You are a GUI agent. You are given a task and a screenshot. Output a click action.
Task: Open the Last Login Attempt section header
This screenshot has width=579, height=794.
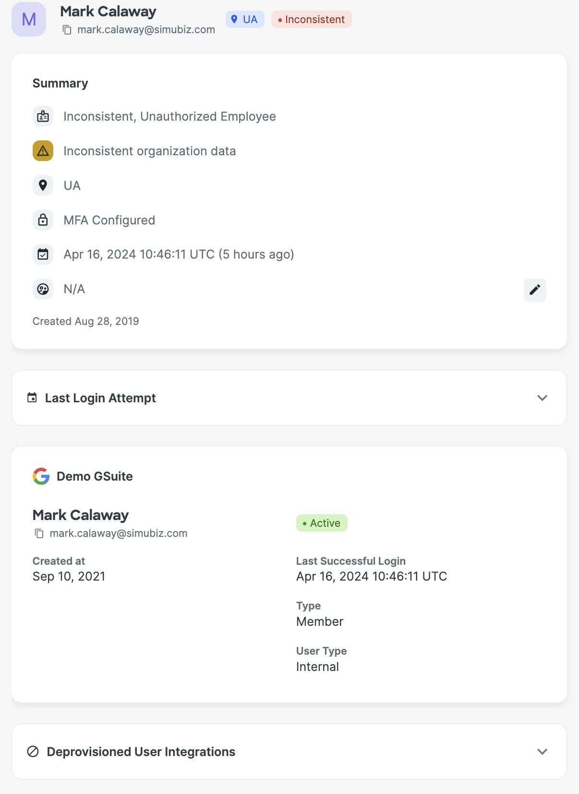[x=100, y=398]
